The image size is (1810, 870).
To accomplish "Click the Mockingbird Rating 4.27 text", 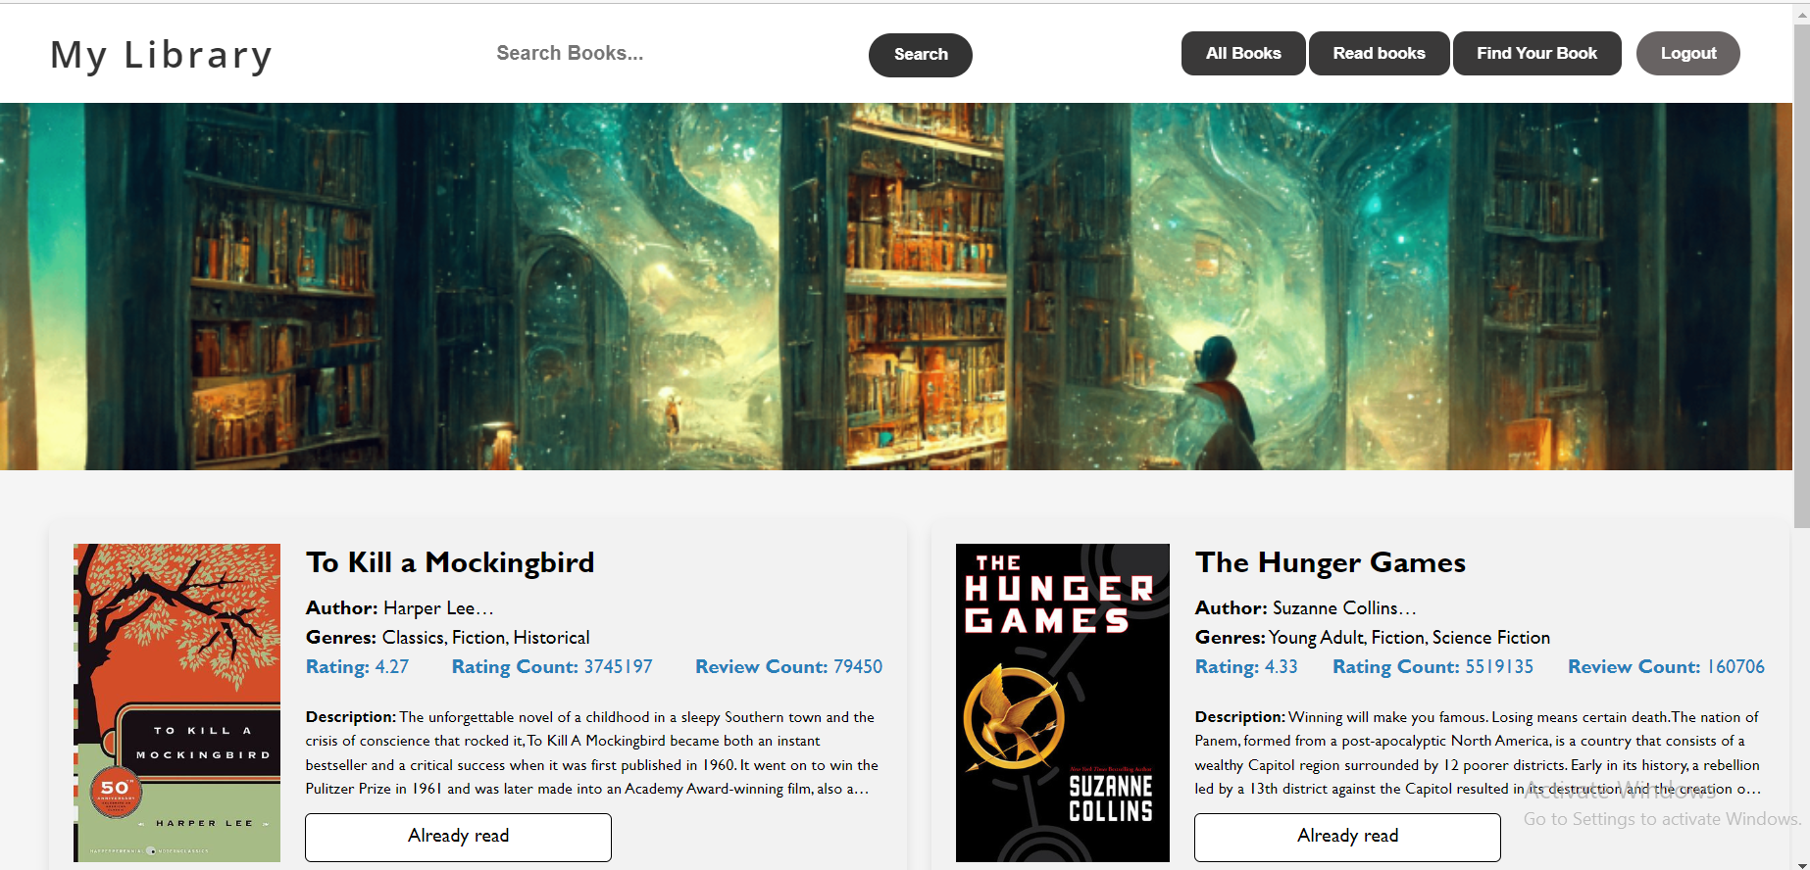I will [357, 667].
